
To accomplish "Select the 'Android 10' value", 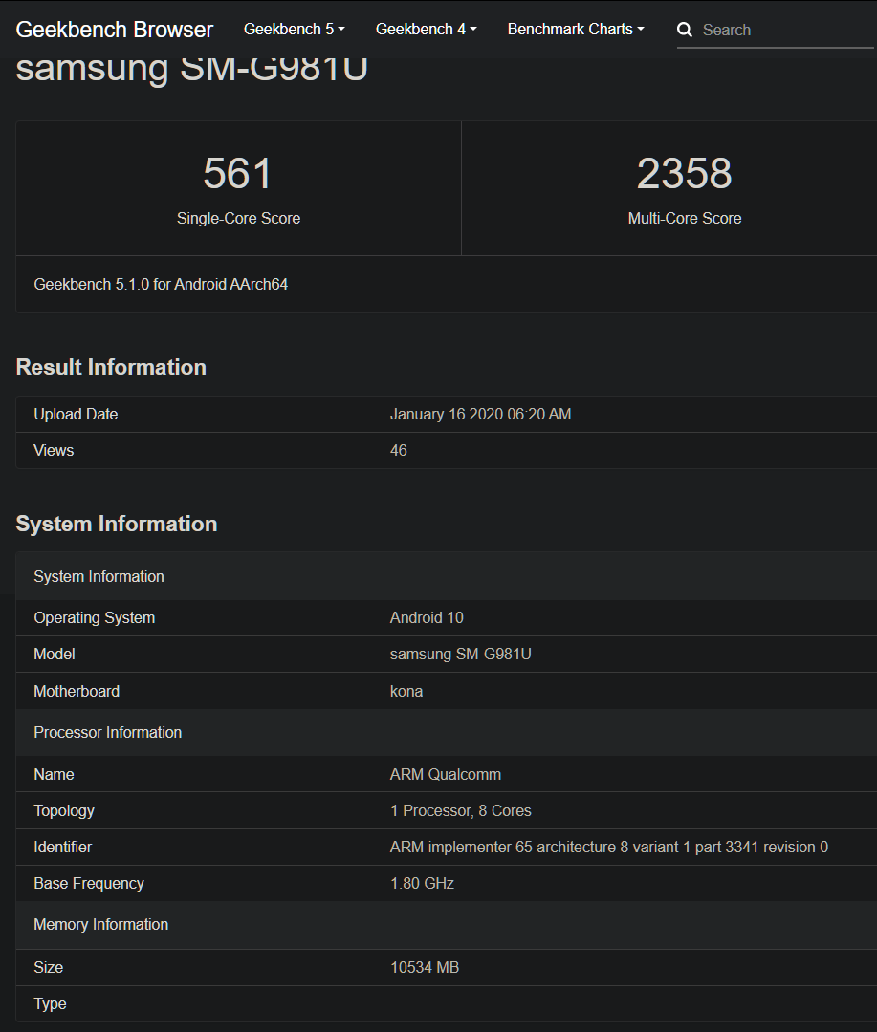I will tap(427, 617).
